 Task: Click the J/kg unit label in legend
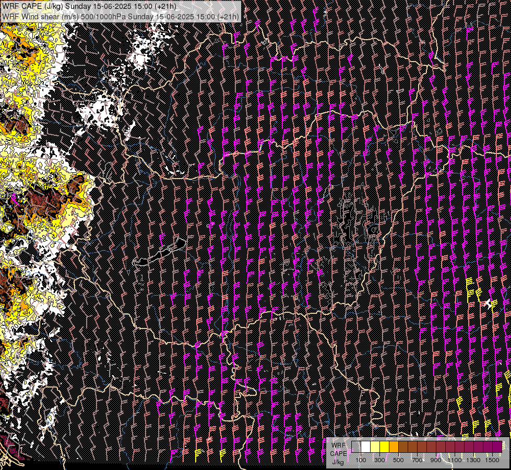click(x=338, y=462)
